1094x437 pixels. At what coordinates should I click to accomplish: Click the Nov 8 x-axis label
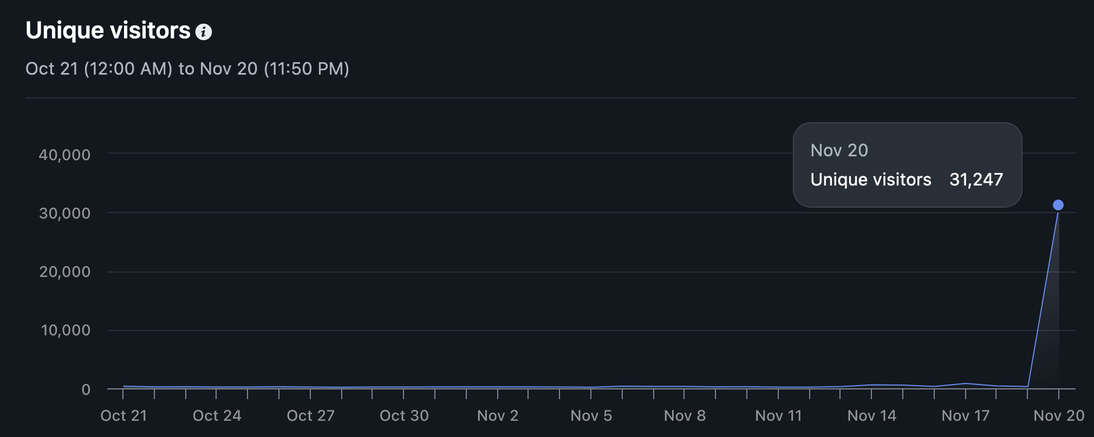point(685,415)
